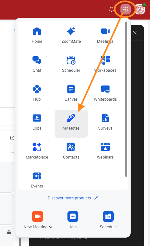Viewport: 150px width, 246px height.
Task: Toggle the apps grid launcher button
Action: [x=125, y=9]
